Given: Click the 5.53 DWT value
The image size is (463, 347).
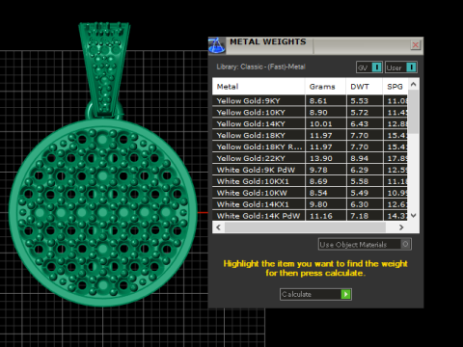Looking at the screenshot, I should (359, 101).
